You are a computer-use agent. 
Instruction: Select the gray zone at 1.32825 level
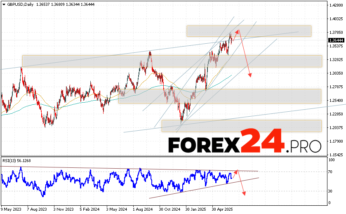pos(172,61)
